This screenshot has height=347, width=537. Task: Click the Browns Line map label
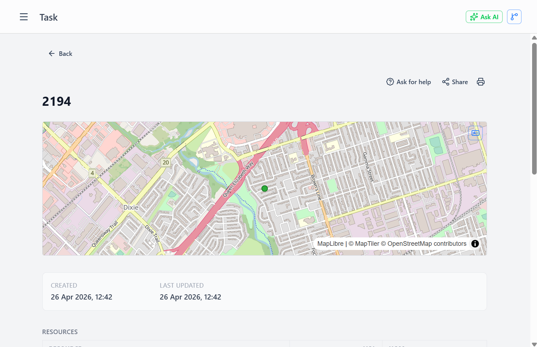pyautogui.click(x=316, y=187)
